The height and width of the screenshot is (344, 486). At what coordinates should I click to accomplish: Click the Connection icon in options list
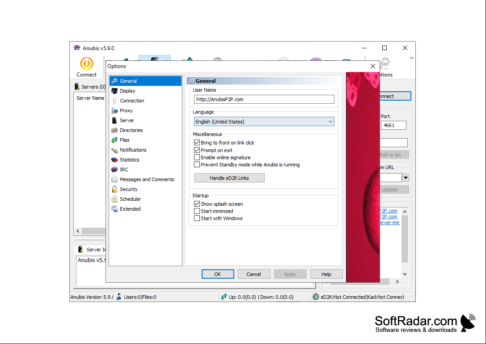click(114, 101)
